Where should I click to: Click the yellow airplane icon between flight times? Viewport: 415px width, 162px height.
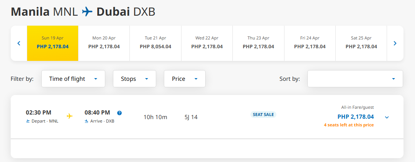70,116
